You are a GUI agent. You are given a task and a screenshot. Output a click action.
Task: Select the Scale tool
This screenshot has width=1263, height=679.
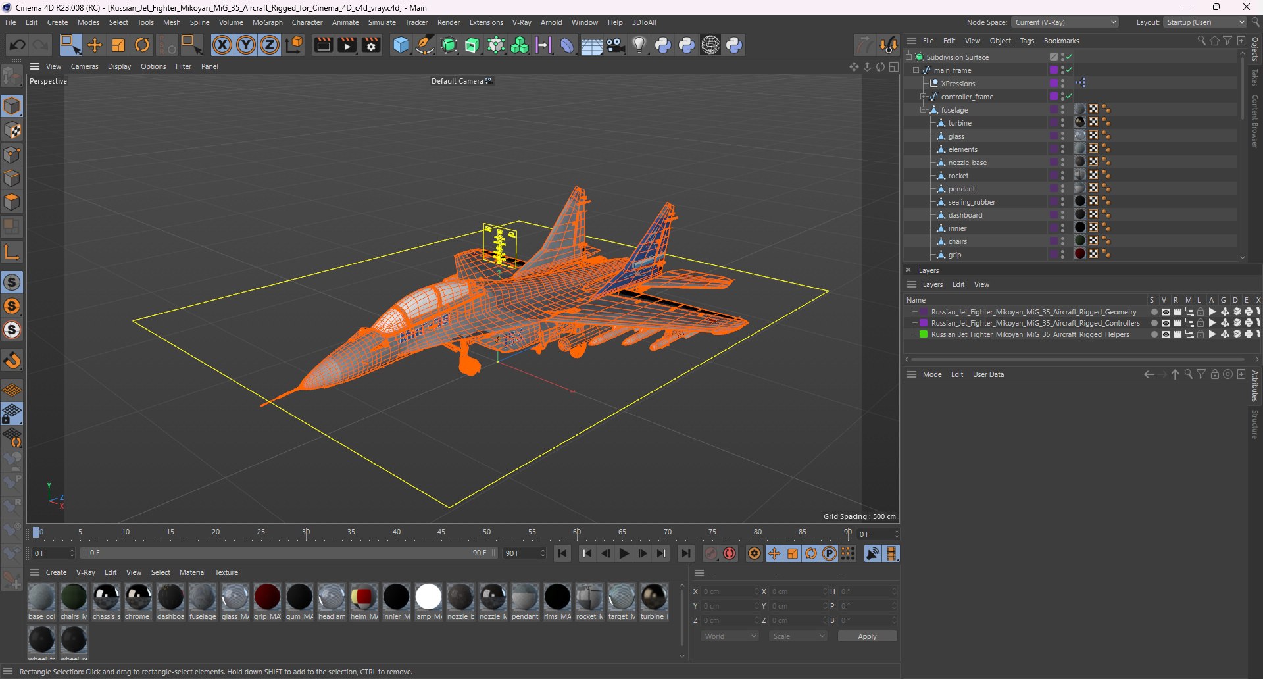pos(118,45)
